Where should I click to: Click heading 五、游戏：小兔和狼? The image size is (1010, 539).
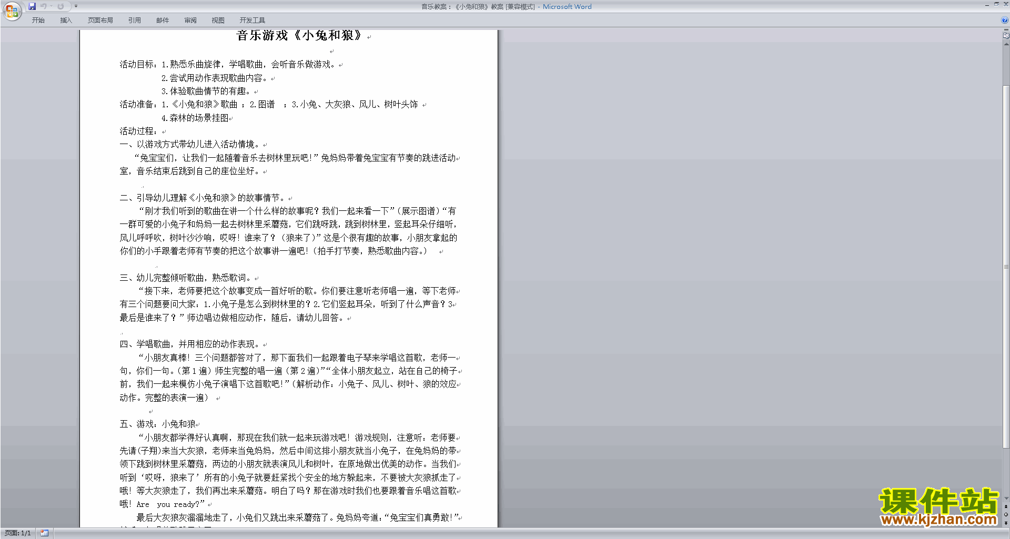click(157, 424)
